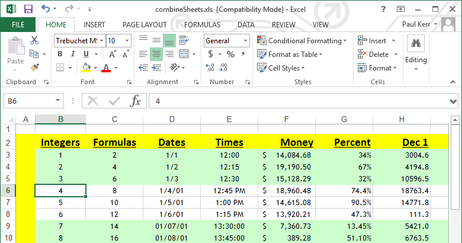
Task: Toggle Bottom Align for cell
Action: [x=169, y=41]
